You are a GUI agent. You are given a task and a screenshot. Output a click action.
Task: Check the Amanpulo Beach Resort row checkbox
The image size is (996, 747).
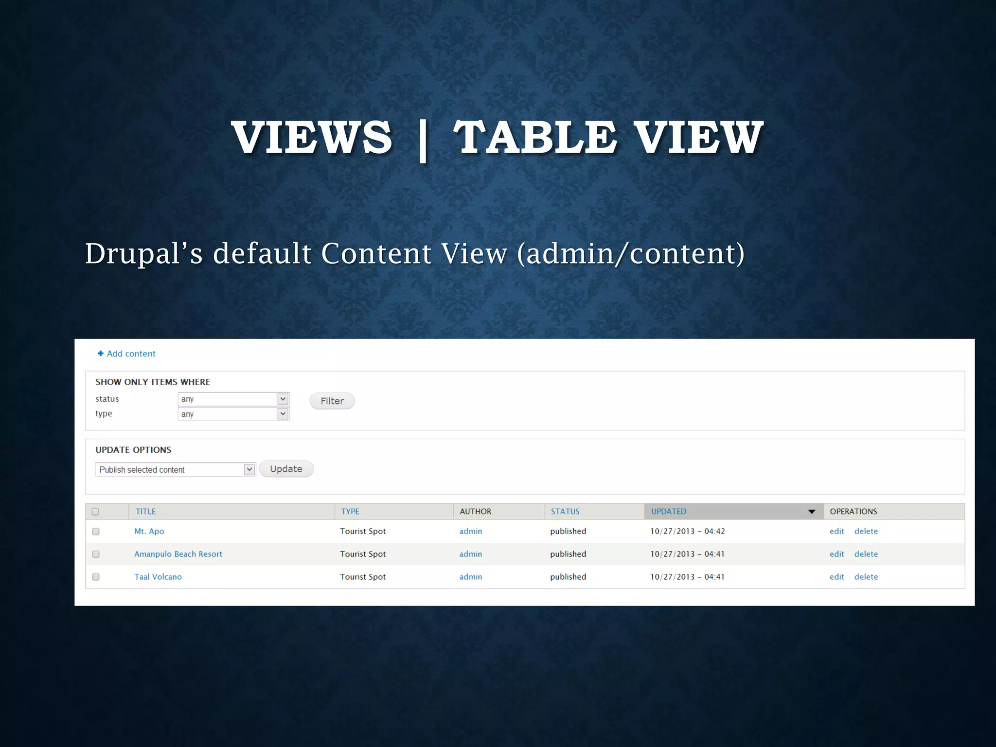[x=96, y=554]
